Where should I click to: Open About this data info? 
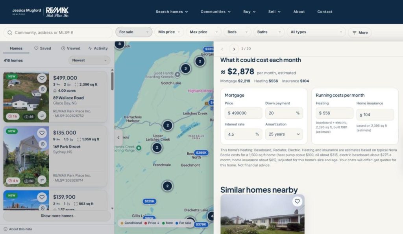pos(18,229)
